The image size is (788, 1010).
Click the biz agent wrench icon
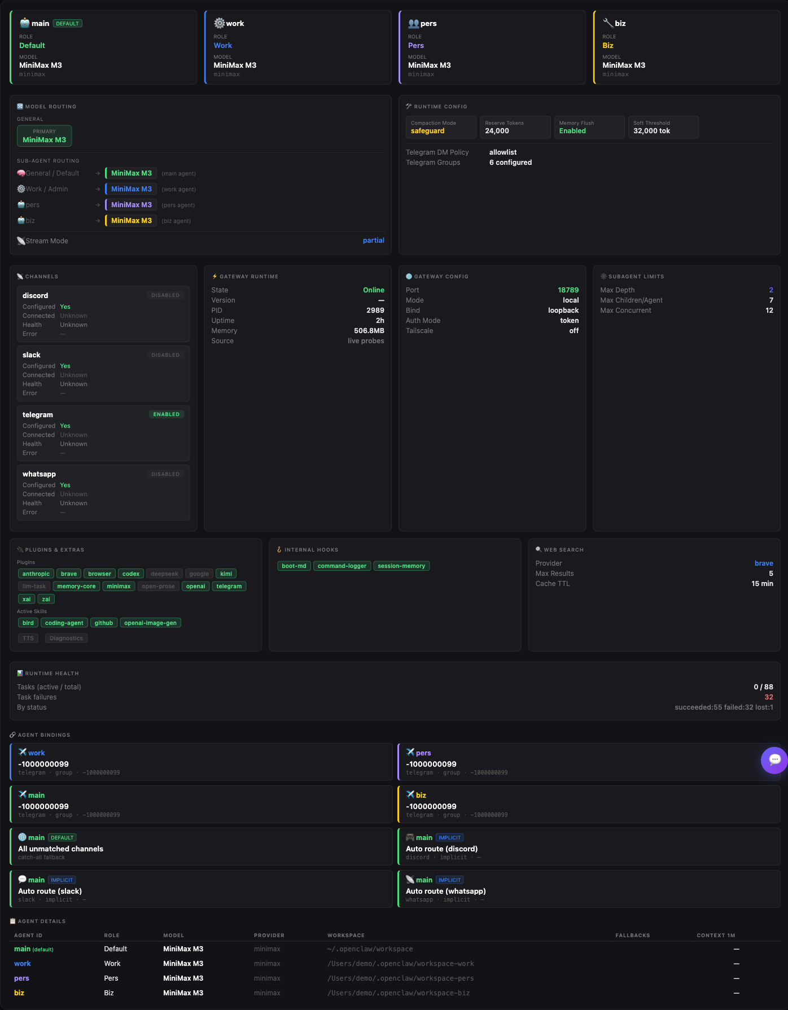608,23
